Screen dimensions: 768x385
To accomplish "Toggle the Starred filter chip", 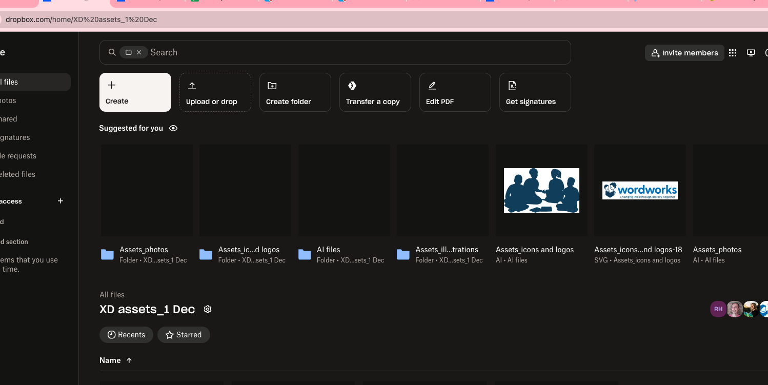I will [x=184, y=335].
